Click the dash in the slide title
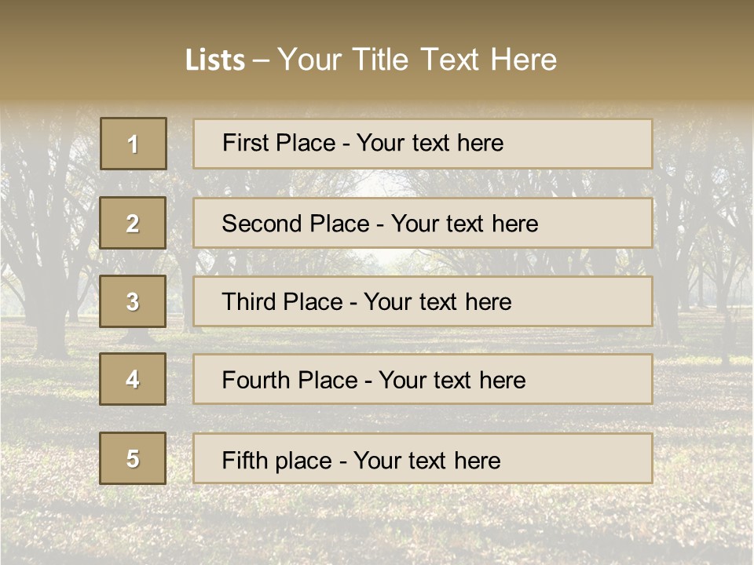Screen dimensions: 754x565 click(x=261, y=60)
